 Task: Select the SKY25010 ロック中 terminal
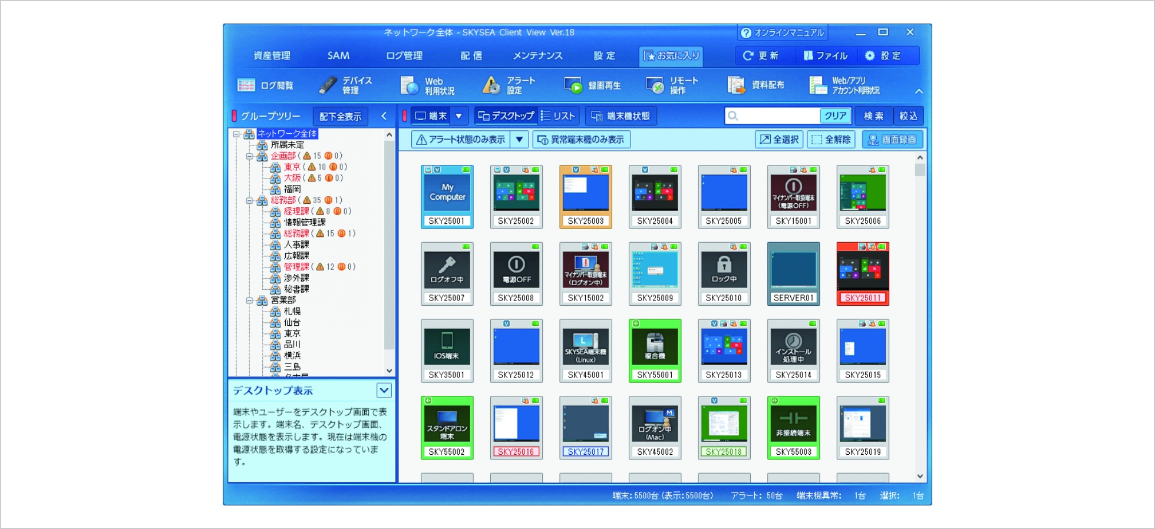pyautogui.click(x=724, y=274)
